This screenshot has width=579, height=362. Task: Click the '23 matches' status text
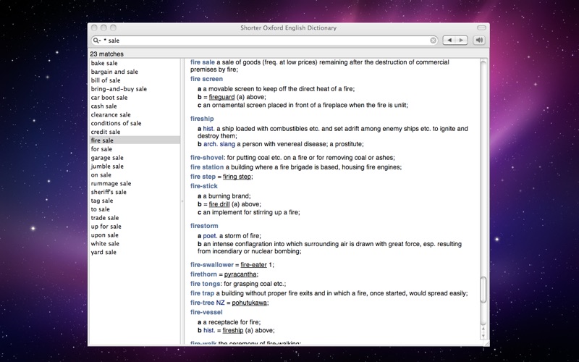click(x=106, y=54)
